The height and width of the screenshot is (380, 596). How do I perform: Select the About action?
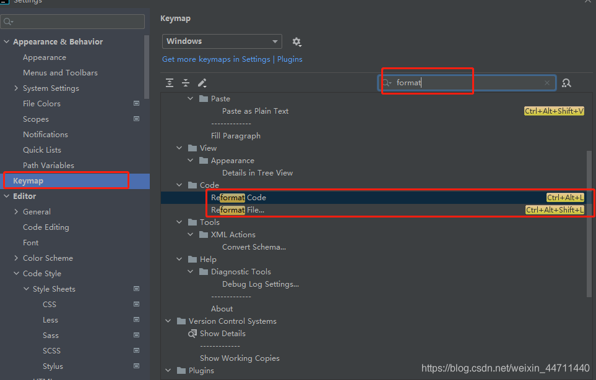pyautogui.click(x=222, y=308)
